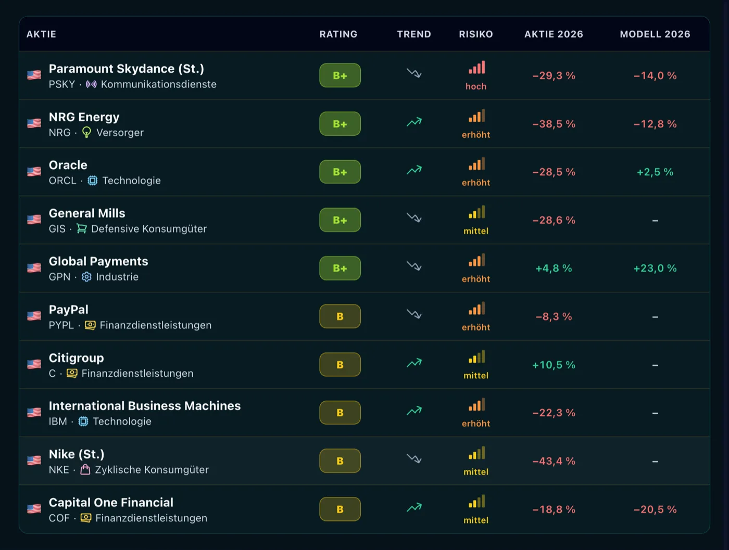
Task: Click the upward trend arrow for NRG Energy
Action: pos(414,122)
